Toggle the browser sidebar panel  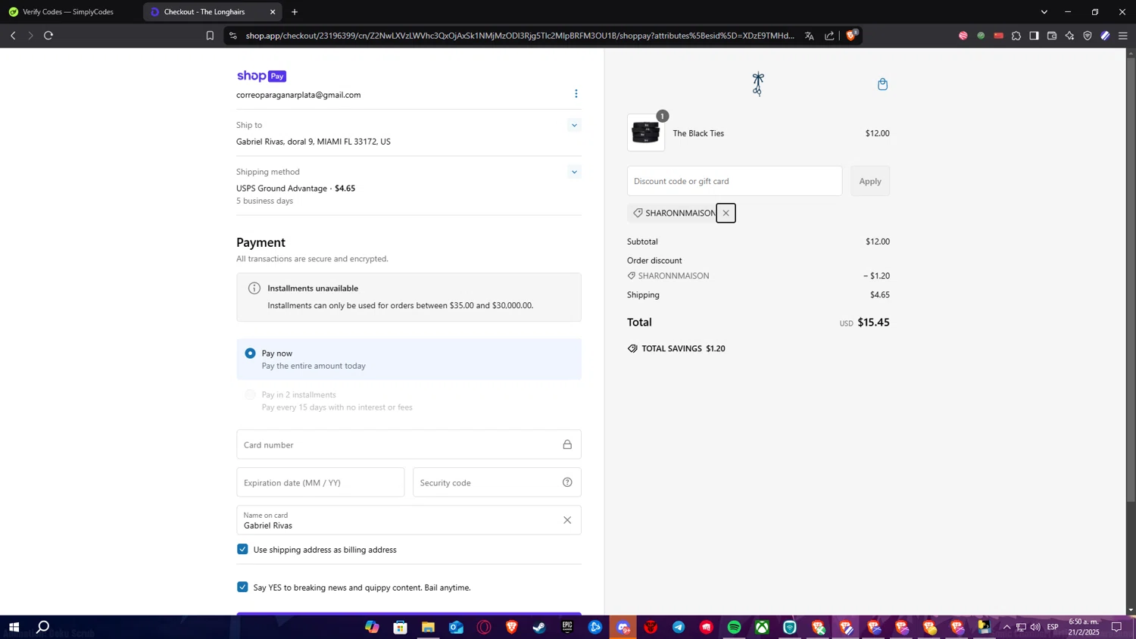1034,36
